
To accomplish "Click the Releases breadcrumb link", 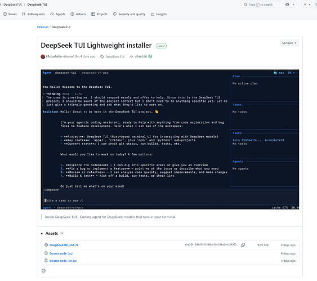I will tap(43, 27).
